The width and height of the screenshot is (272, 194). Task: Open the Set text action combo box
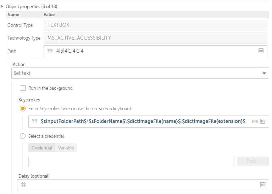tap(140, 73)
